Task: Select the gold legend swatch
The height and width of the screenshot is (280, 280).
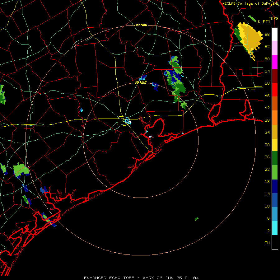Action: (x=275, y=132)
